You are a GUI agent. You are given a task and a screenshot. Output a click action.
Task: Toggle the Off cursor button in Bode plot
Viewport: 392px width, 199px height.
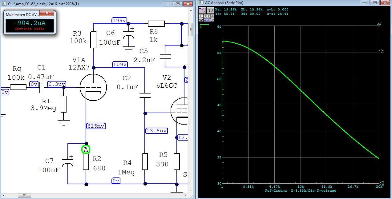(201, 16)
